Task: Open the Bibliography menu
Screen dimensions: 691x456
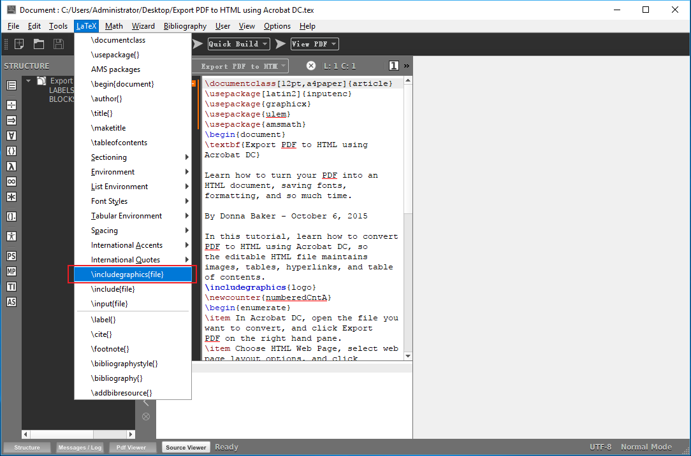Action: [185, 26]
